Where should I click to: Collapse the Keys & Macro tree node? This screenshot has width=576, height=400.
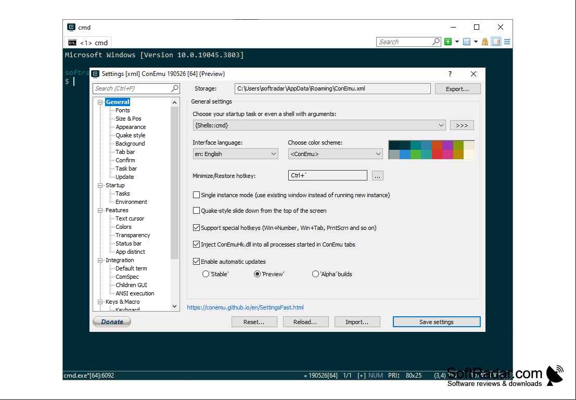(x=100, y=302)
